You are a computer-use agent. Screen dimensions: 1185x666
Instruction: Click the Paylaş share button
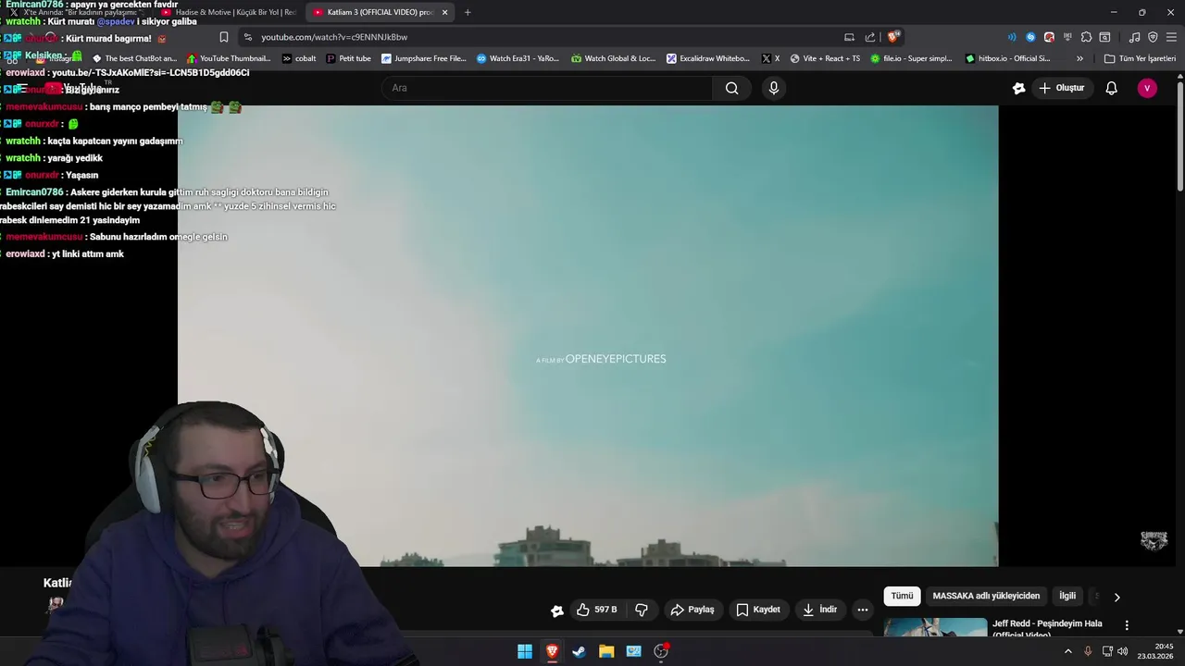[692, 610]
